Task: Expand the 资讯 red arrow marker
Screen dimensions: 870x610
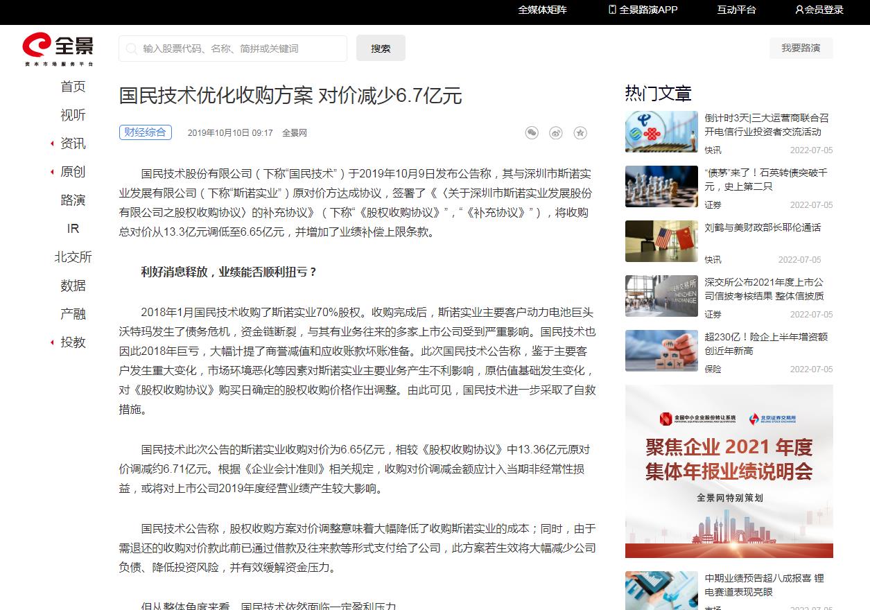Action: click(52, 143)
